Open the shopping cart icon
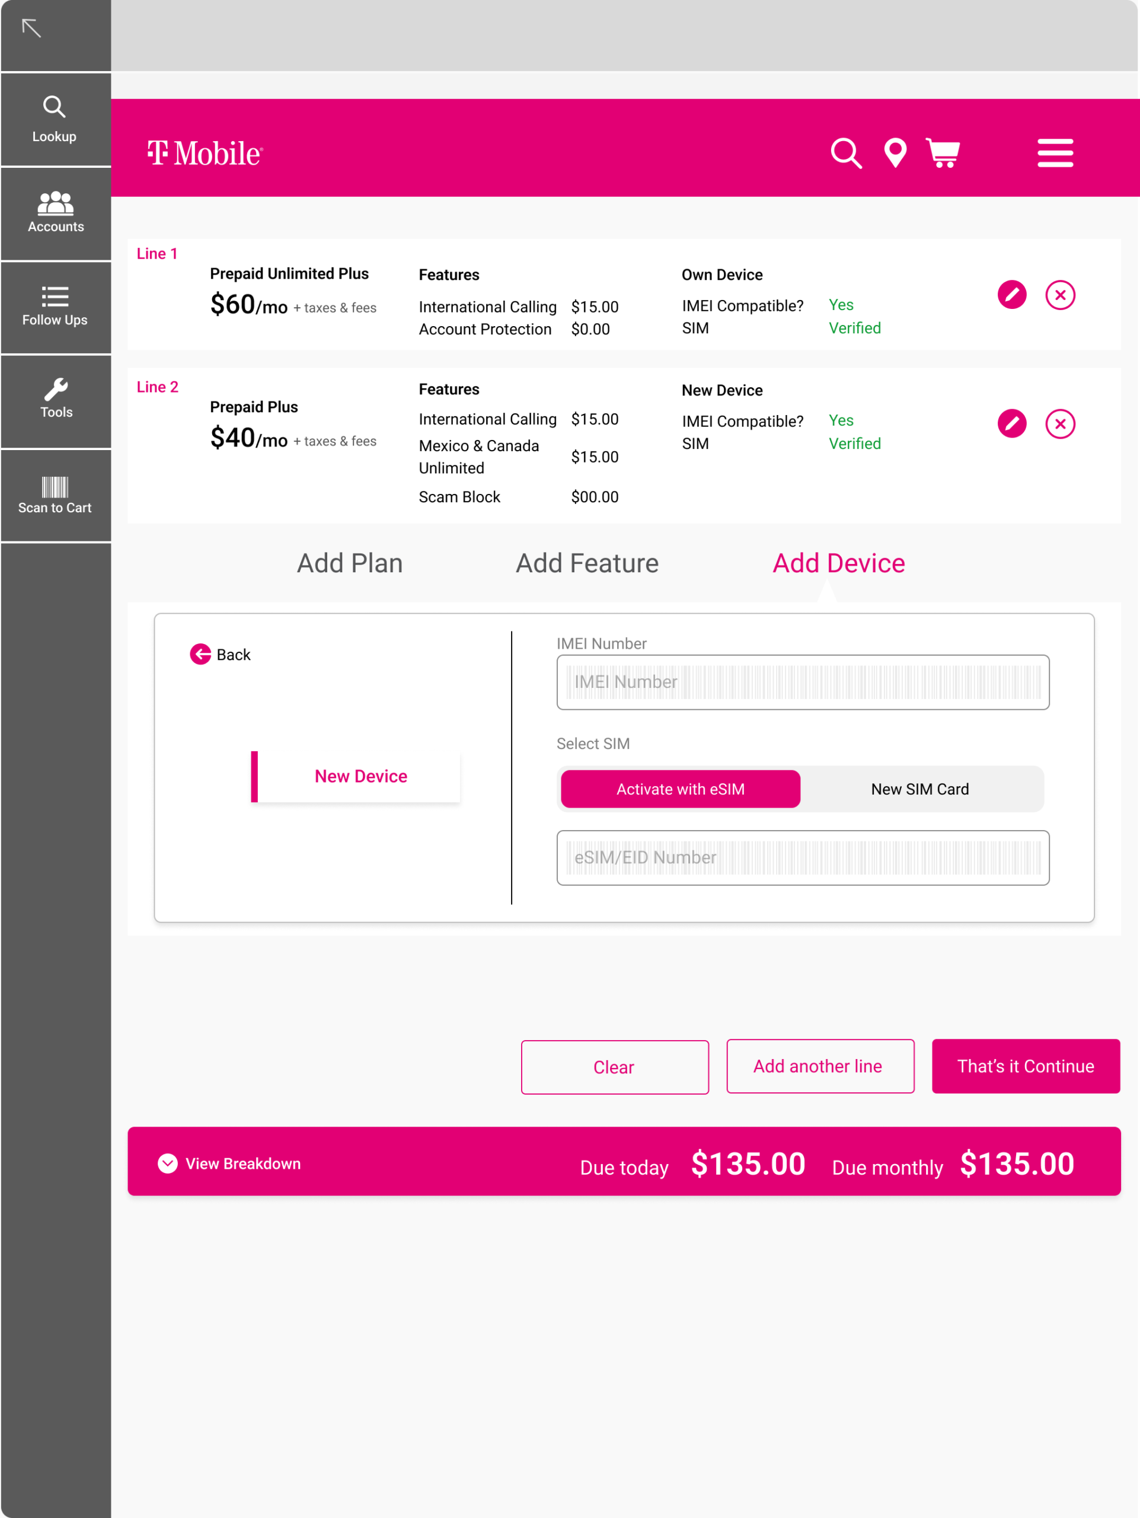Viewport: 1140px width, 1518px height. click(943, 152)
